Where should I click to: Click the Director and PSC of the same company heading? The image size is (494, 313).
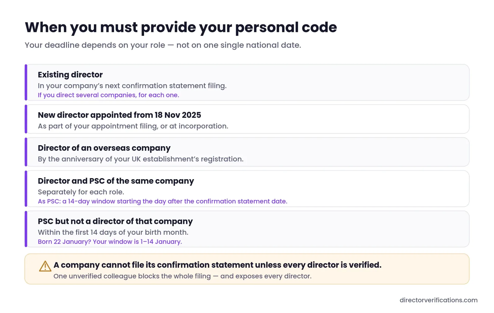pos(116,181)
